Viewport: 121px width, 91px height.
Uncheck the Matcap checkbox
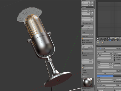(x=82, y=77)
